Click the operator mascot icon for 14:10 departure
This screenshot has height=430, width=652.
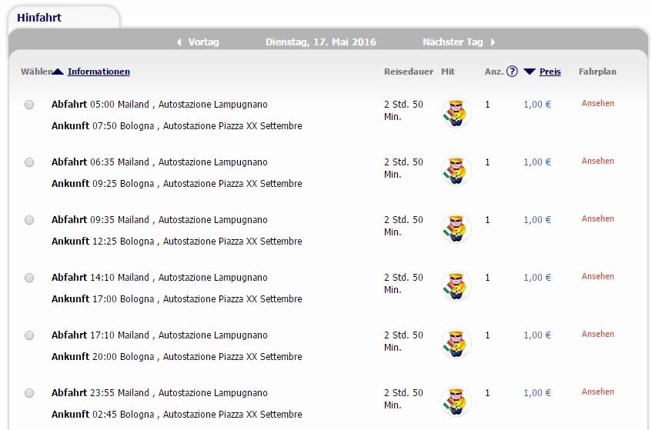pos(456,286)
